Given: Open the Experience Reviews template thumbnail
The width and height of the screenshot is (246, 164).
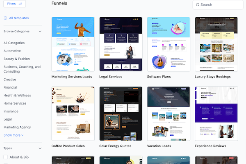Looking at the screenshot, I should (216, 114).
